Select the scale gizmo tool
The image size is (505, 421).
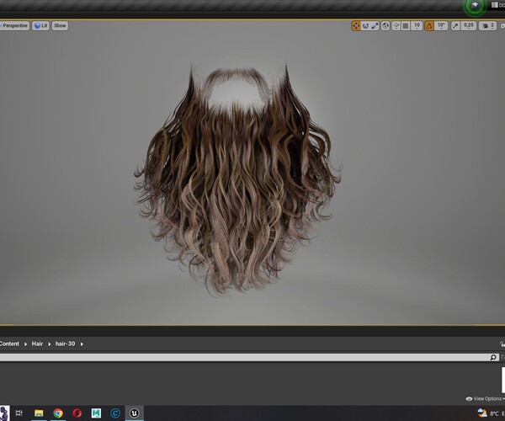(375, 26)
